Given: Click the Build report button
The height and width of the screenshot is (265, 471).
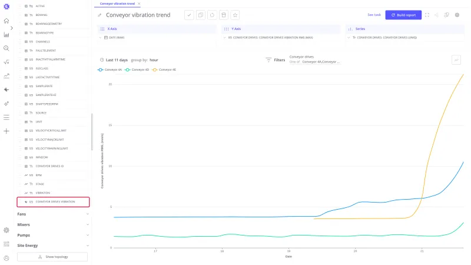Looking at the screenshot, I should [x=403, y=15].
